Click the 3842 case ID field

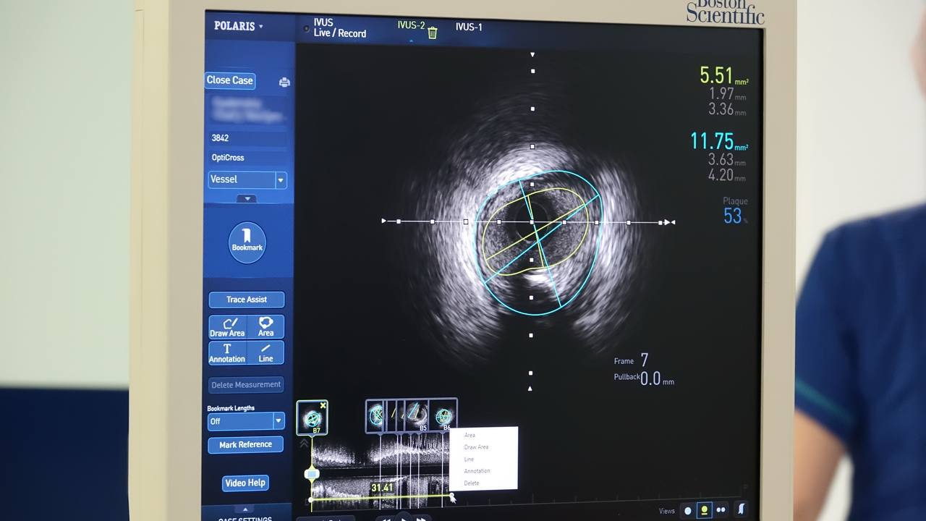click(x=247, y=137)
